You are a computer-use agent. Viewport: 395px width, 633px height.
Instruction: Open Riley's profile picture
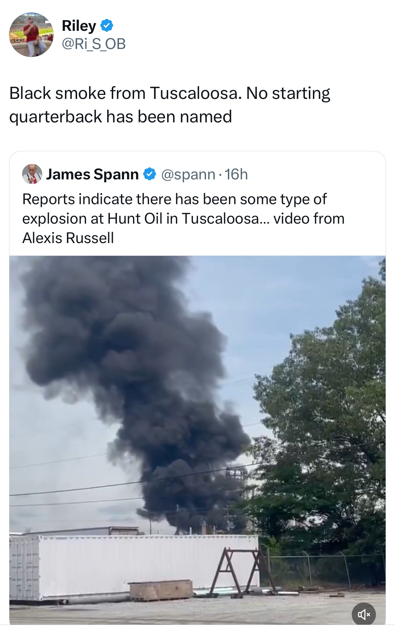click(31, 35)
